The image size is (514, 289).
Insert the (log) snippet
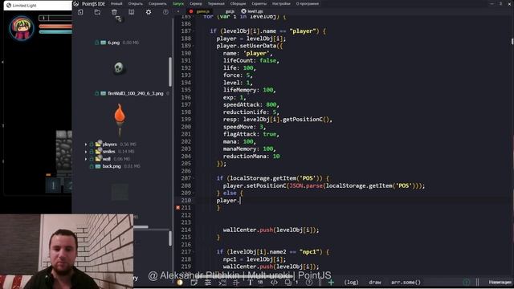351,282
